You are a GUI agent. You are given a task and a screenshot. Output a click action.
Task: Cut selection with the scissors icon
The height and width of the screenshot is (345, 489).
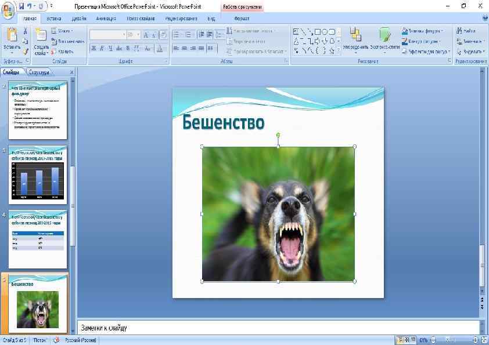[25, 31]
